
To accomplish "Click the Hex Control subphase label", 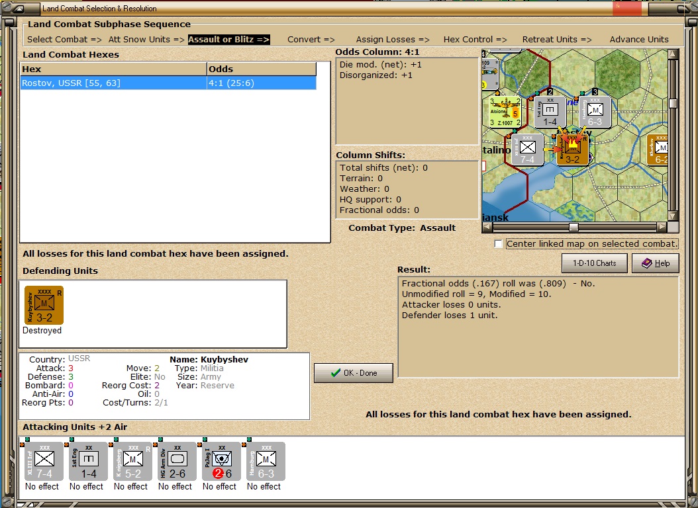I will point(475,39).
